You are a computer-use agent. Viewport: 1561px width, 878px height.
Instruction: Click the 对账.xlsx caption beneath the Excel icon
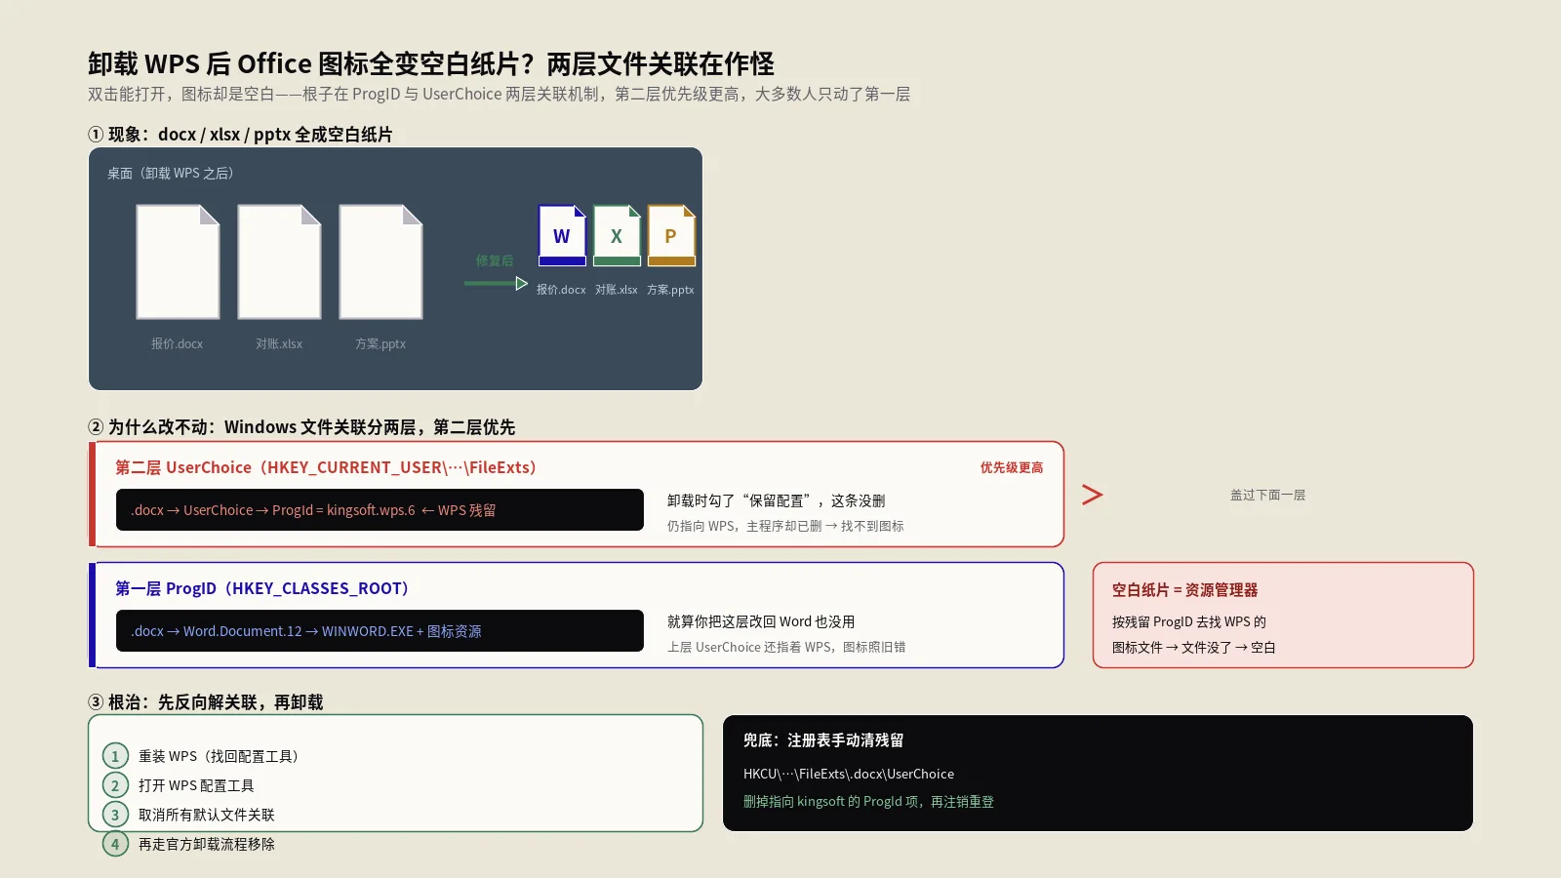[617, 290]
